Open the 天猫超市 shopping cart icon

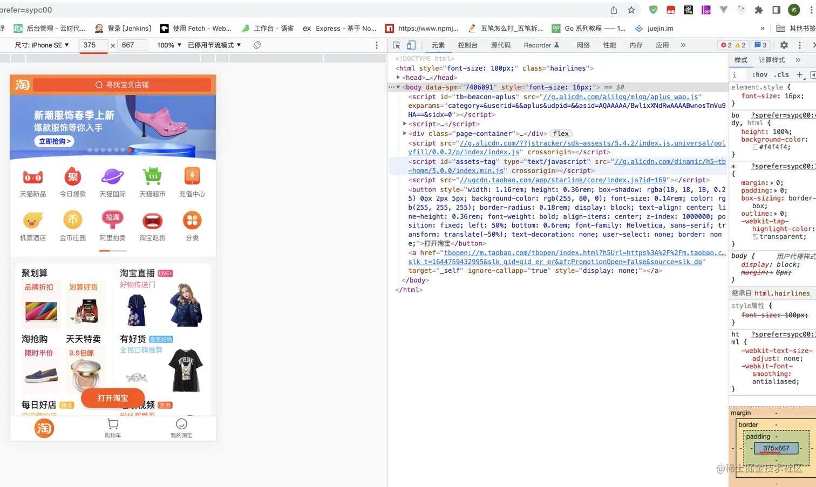152,177
